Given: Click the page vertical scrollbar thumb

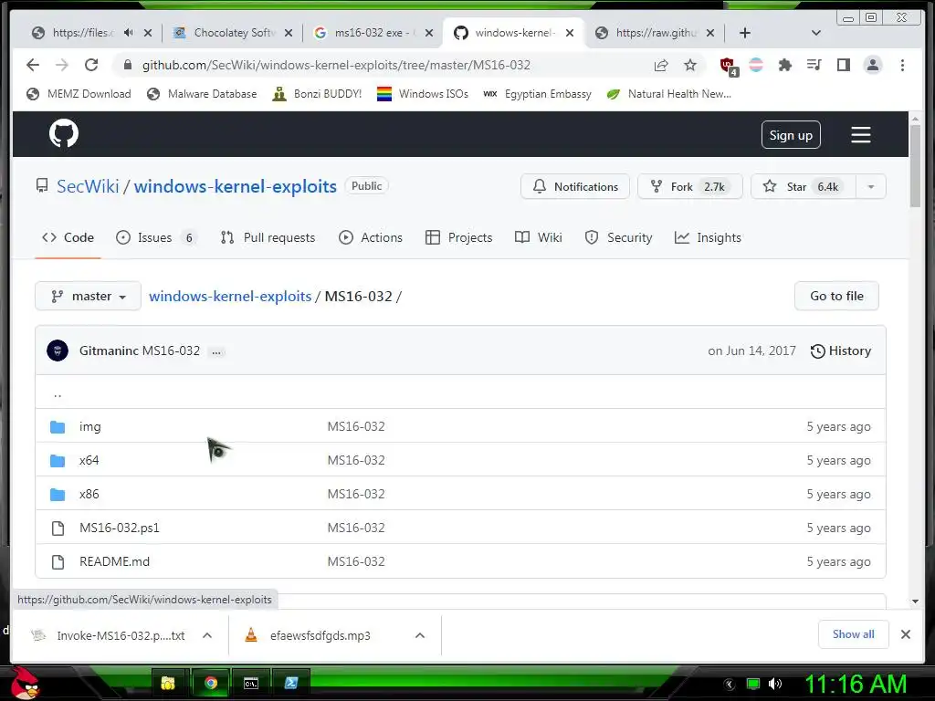Looking at the screenshot, I should [915, 166].
